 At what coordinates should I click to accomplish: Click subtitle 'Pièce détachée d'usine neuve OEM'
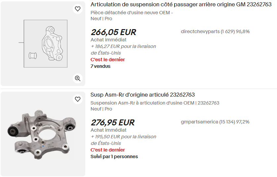pos(132,13)
